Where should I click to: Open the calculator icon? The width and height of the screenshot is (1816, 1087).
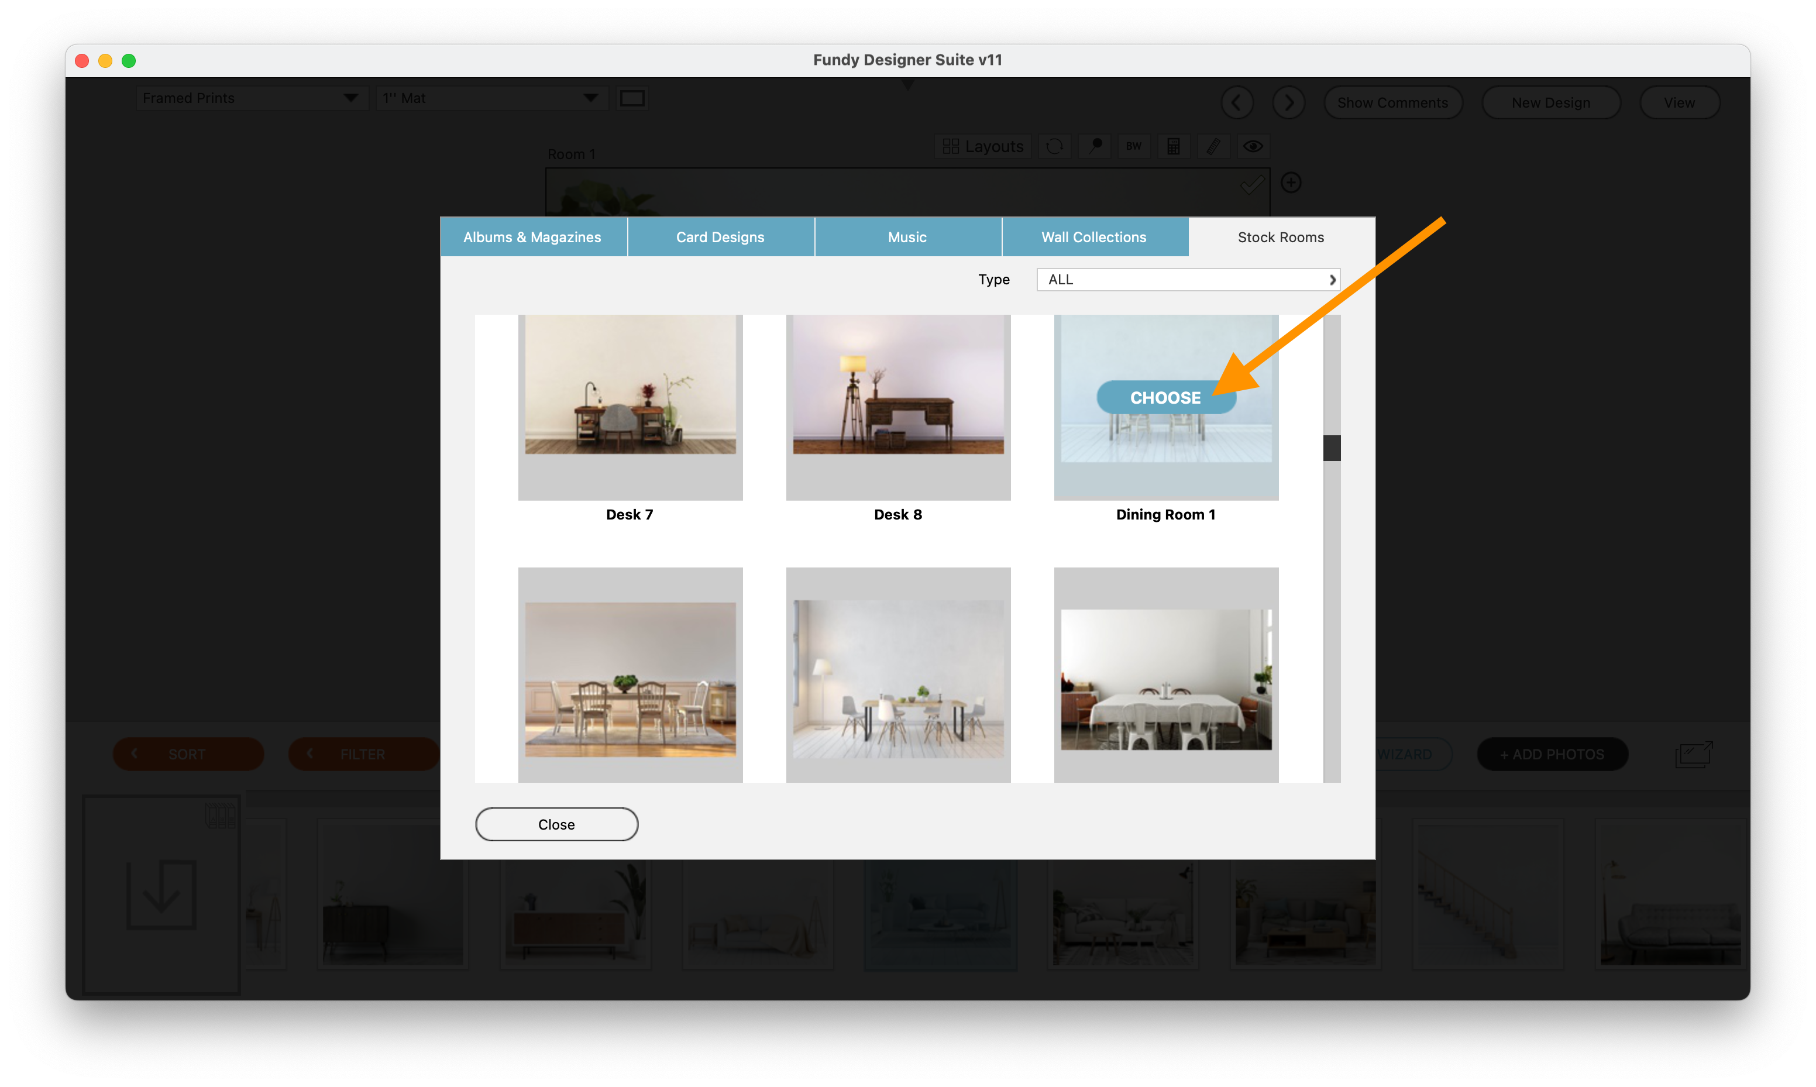pos(1173,146)
